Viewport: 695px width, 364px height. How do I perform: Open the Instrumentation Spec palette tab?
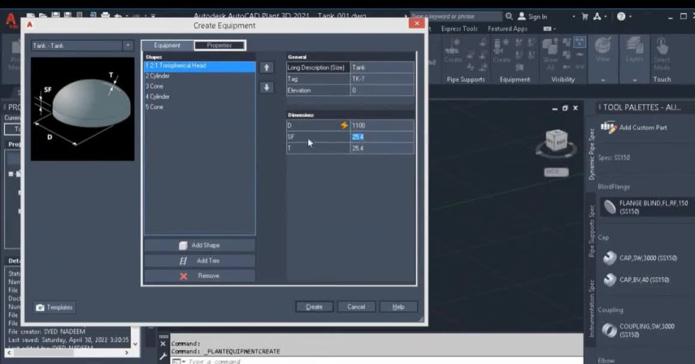pyautogui.click(x=591, y=308)
